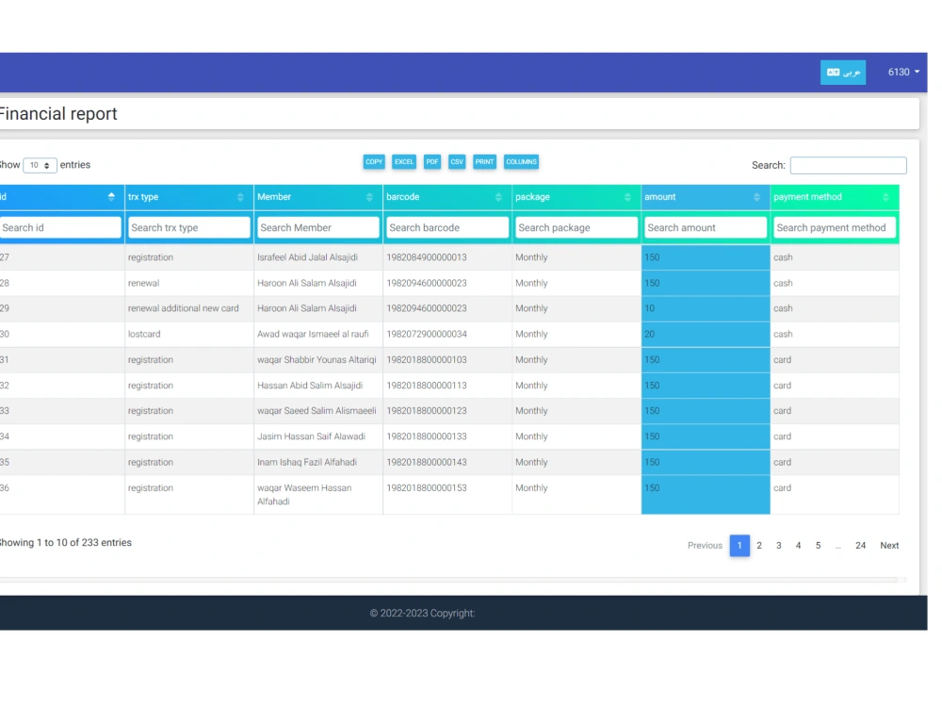The image size is (942, 707).
Task: Sort by the id column arrows
Action: [111, 197]
